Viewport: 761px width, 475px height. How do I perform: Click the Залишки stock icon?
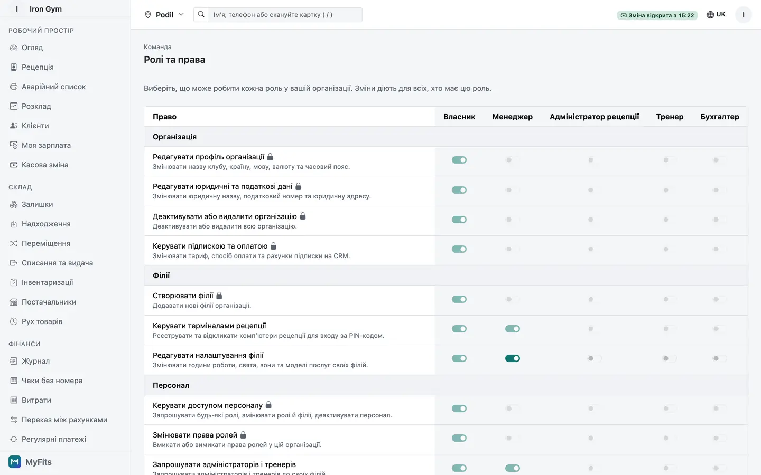[14, 204]
